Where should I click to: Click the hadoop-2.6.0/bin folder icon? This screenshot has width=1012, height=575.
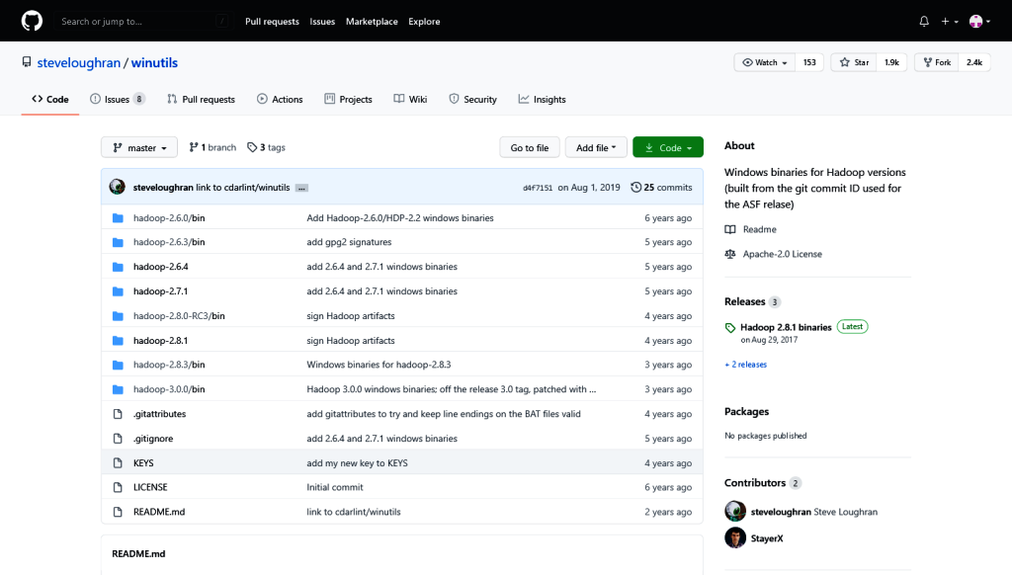(x=118, y=218)
